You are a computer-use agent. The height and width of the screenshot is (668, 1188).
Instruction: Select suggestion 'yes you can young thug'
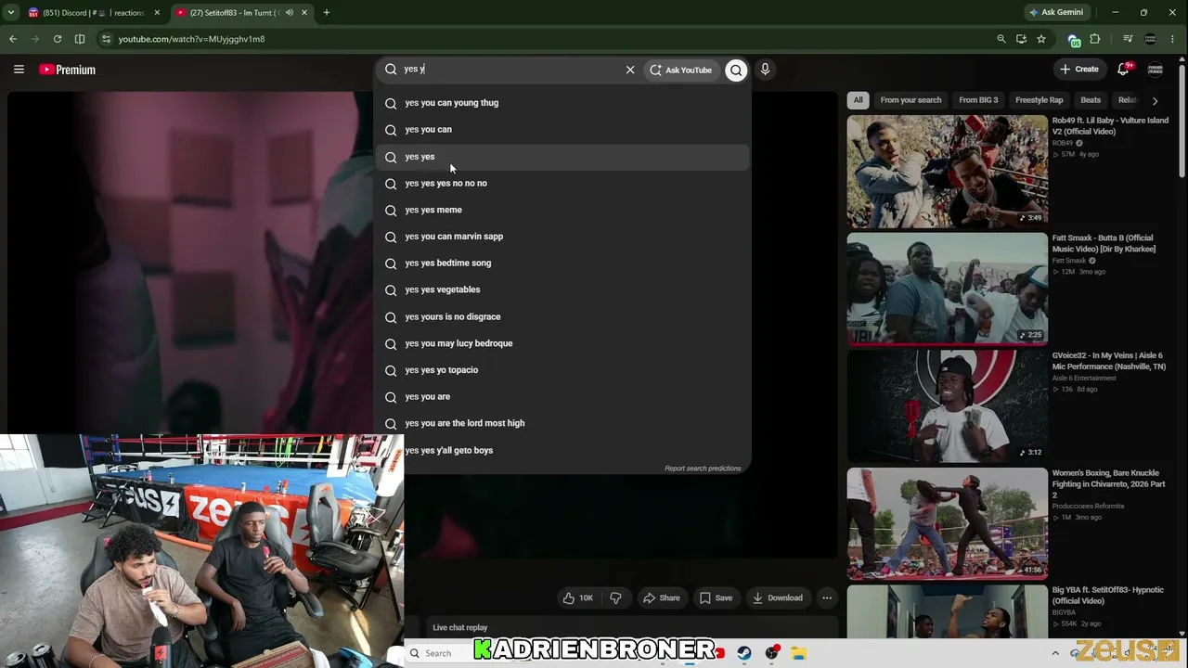562,103
